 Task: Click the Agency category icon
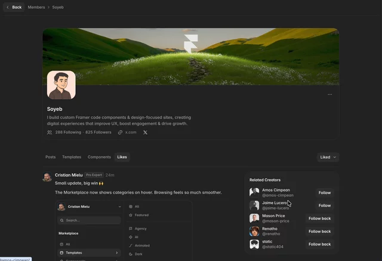131,229
